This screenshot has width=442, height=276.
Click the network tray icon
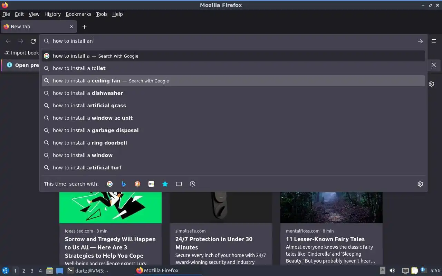pos(405,270)
